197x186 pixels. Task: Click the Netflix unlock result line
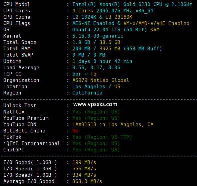point(96,112)
